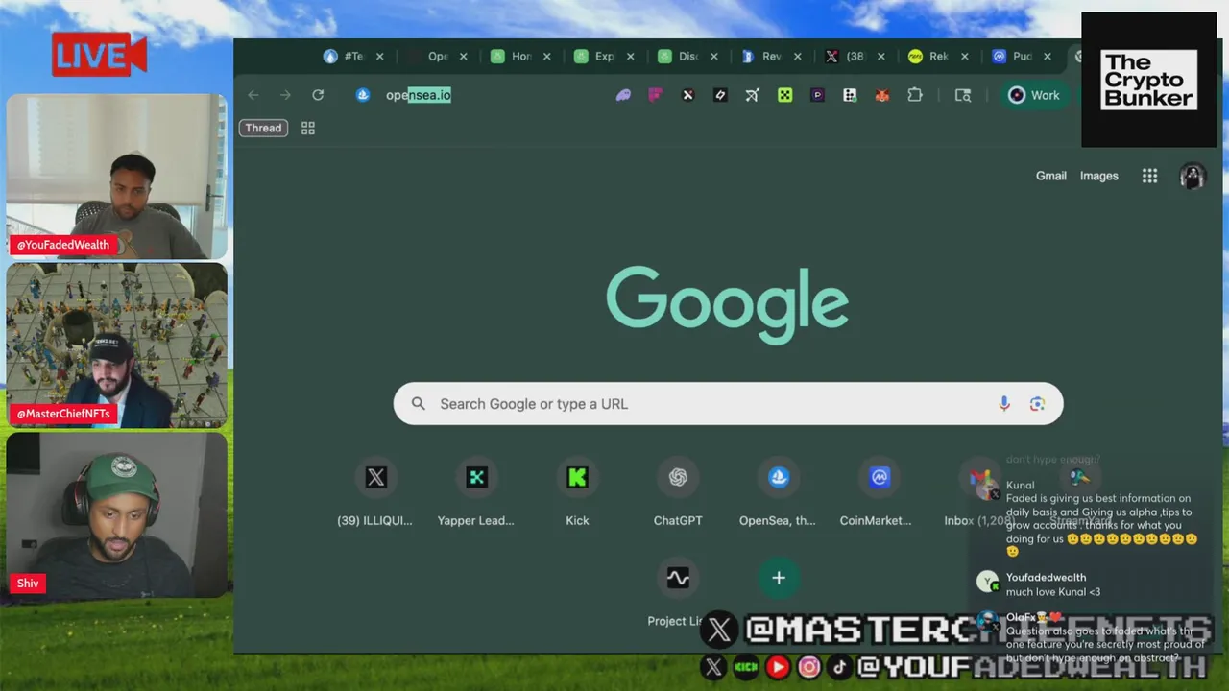This screenshot has width=1229, height=691.
Task: Click the tab search icon beside Work
Action: tap(963, 95)
